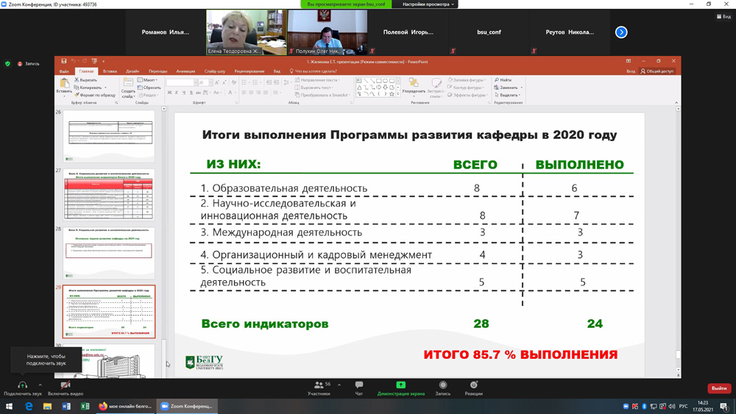Click the PowerPoint Save icon
Viewport: 736px width, 414px height.
(x=64, y=61)
